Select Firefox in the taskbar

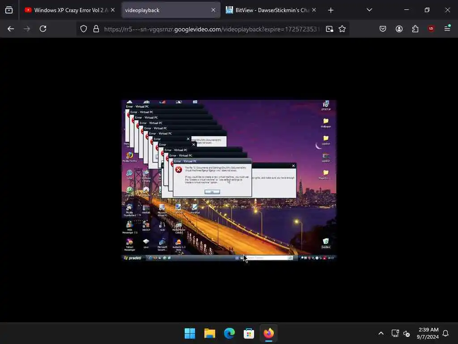click(269, 333)
